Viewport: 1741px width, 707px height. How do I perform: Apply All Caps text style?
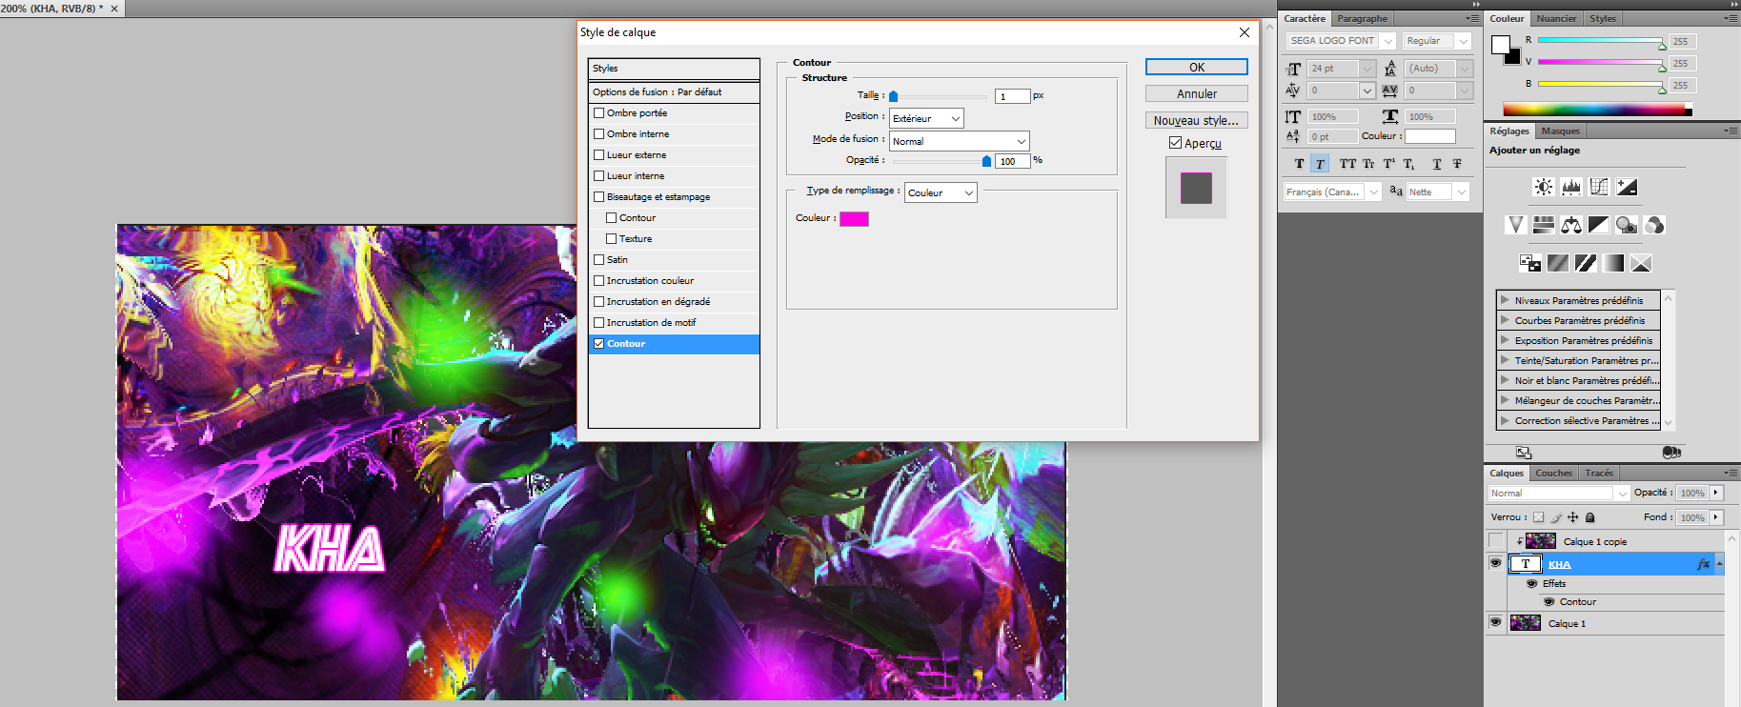pos(1347,164)
